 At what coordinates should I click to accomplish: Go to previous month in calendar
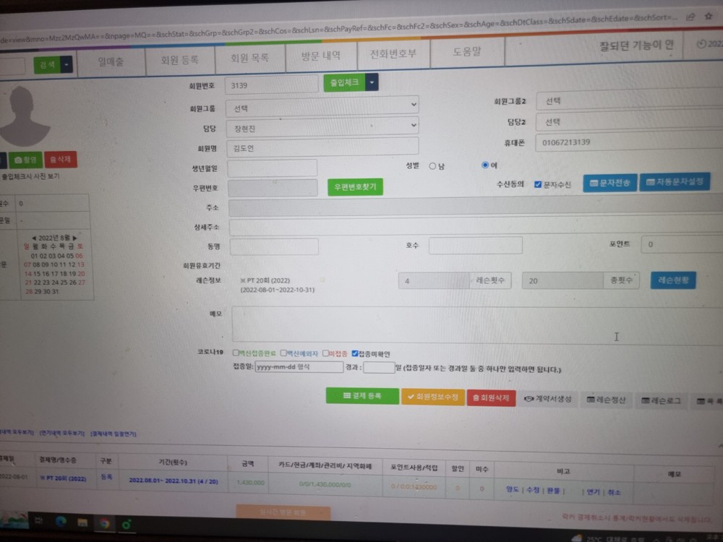tap(33, 238)
